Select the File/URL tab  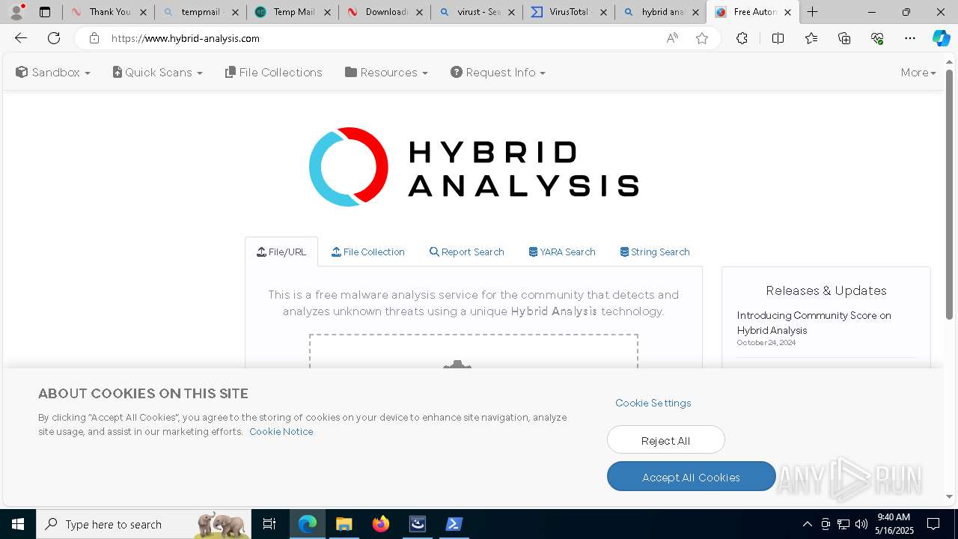point(281,252)
